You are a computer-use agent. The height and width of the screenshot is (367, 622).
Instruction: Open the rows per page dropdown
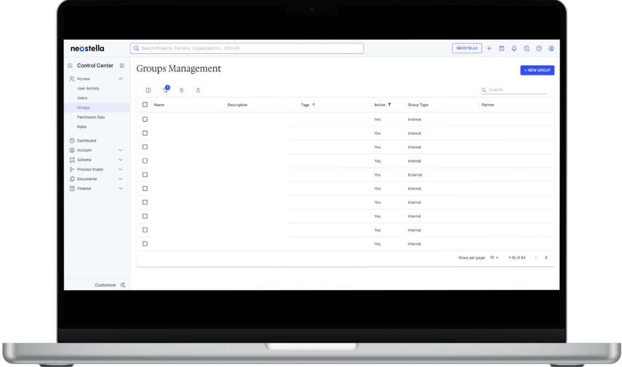(x=494, y=258)
